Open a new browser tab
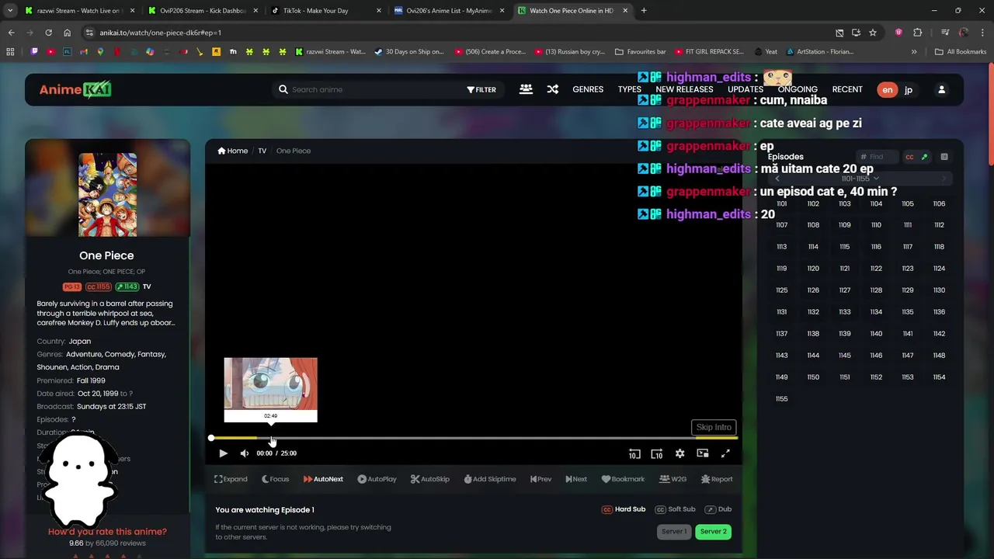This screenshot has height=559, width=994. coord(644,11)
